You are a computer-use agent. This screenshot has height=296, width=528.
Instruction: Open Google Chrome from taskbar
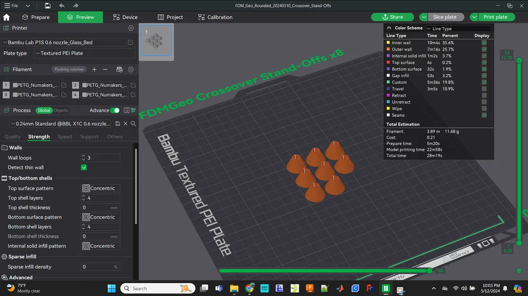tap(250, 288)
